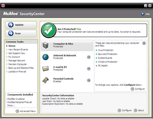Minimize the SecurityCenter window

pyautogui.click(x=146, y=6)
